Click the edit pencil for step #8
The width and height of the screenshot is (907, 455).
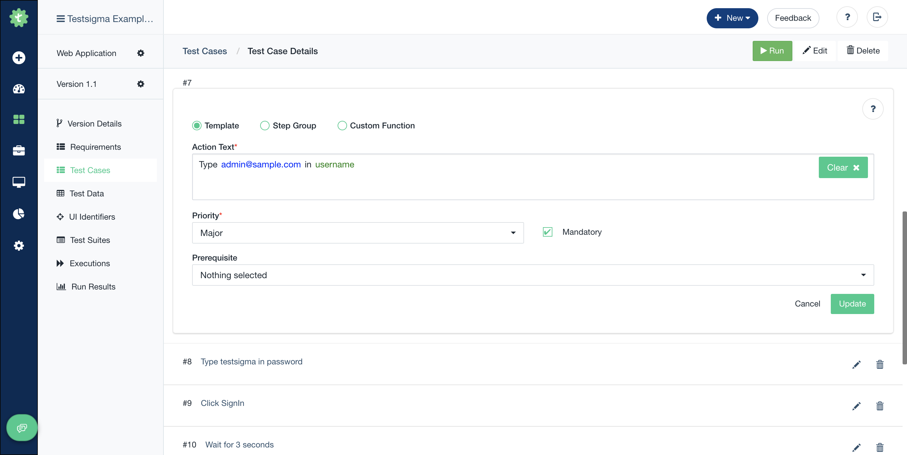pos(856,364)
